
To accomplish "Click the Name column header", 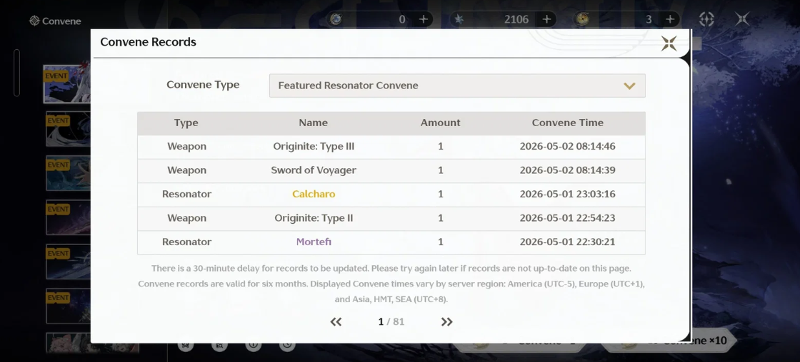I will pyautogui.click(x=314, y=123).
